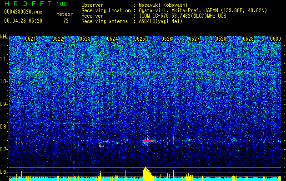
Task: Click the 0526 time marker
Action: [167, 39]
